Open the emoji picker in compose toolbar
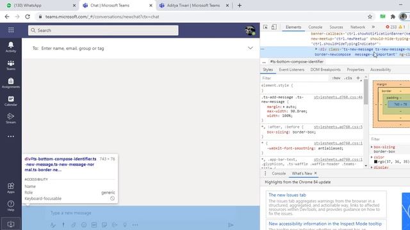Viewport: 410px width, 230px height. tap(84, 225)
